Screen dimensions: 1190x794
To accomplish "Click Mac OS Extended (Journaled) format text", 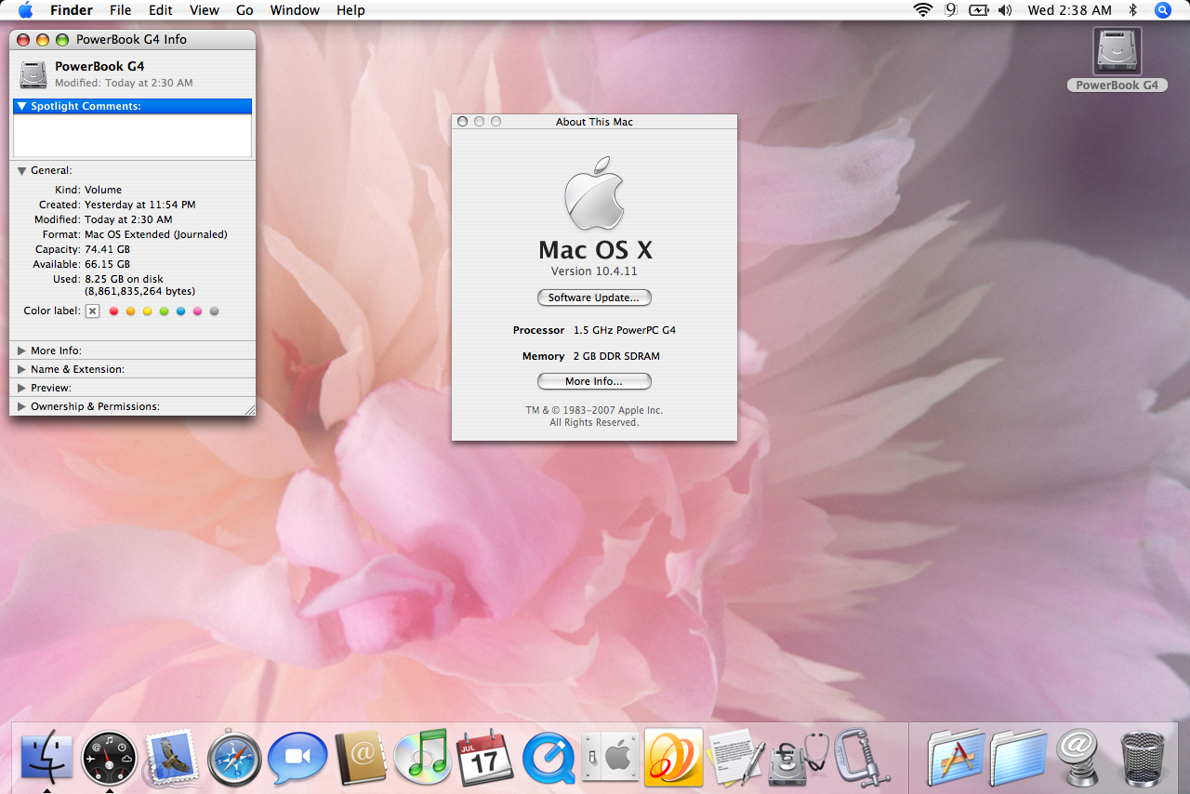I will point(156,234).
